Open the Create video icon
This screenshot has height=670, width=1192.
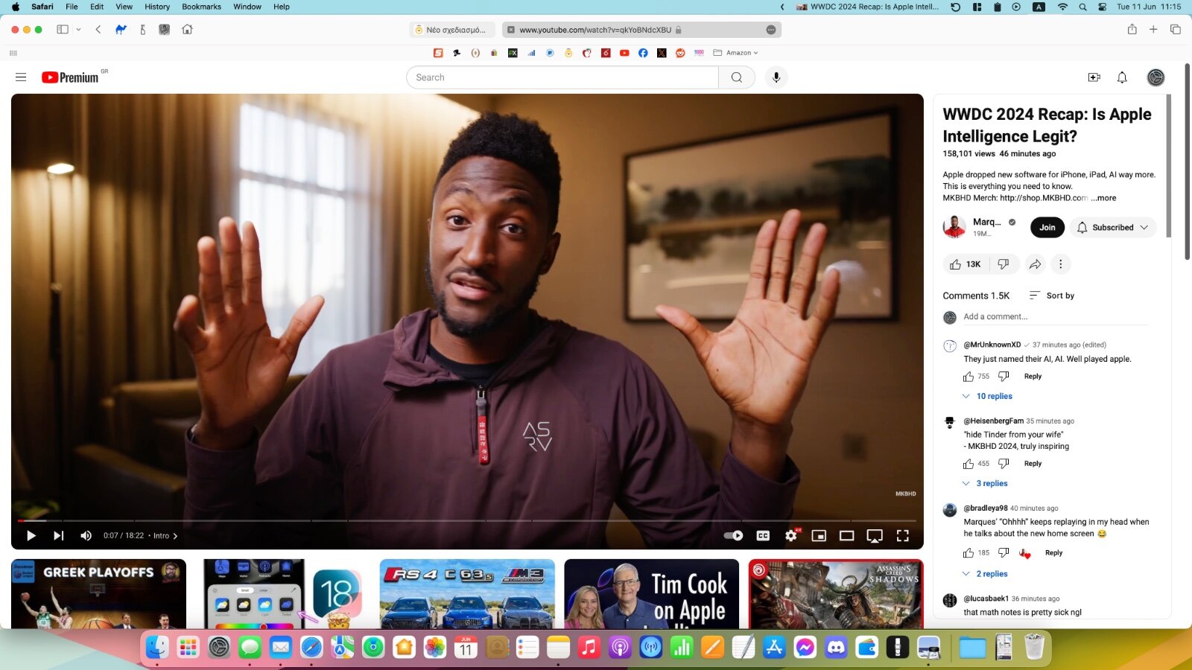[x=1094, y=77]
